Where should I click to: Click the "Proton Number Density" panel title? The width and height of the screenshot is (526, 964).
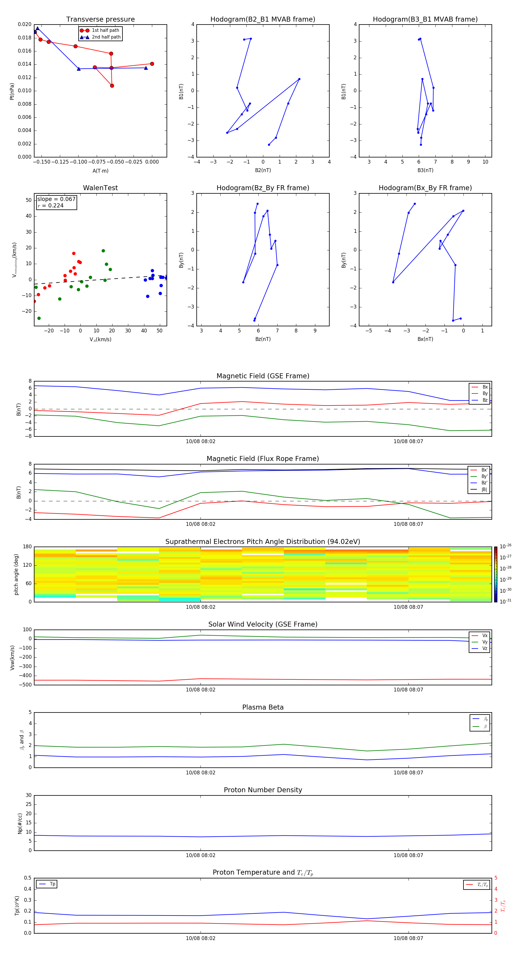point(263,790)
